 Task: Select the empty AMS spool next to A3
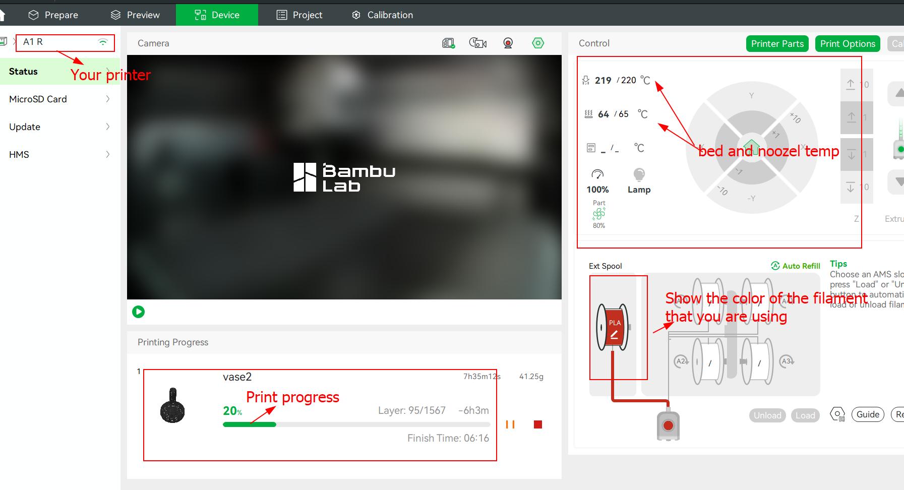click(758, 362)
